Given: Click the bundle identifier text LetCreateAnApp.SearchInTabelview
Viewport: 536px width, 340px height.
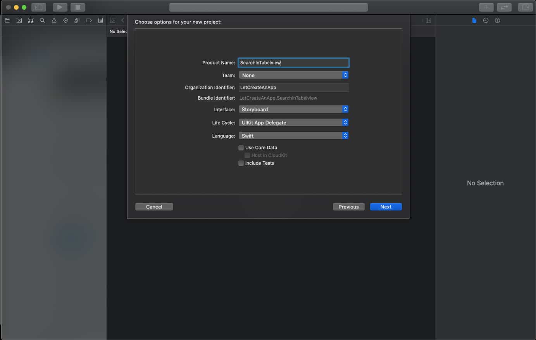Looking at the screenshot, I should click(278, 98).
